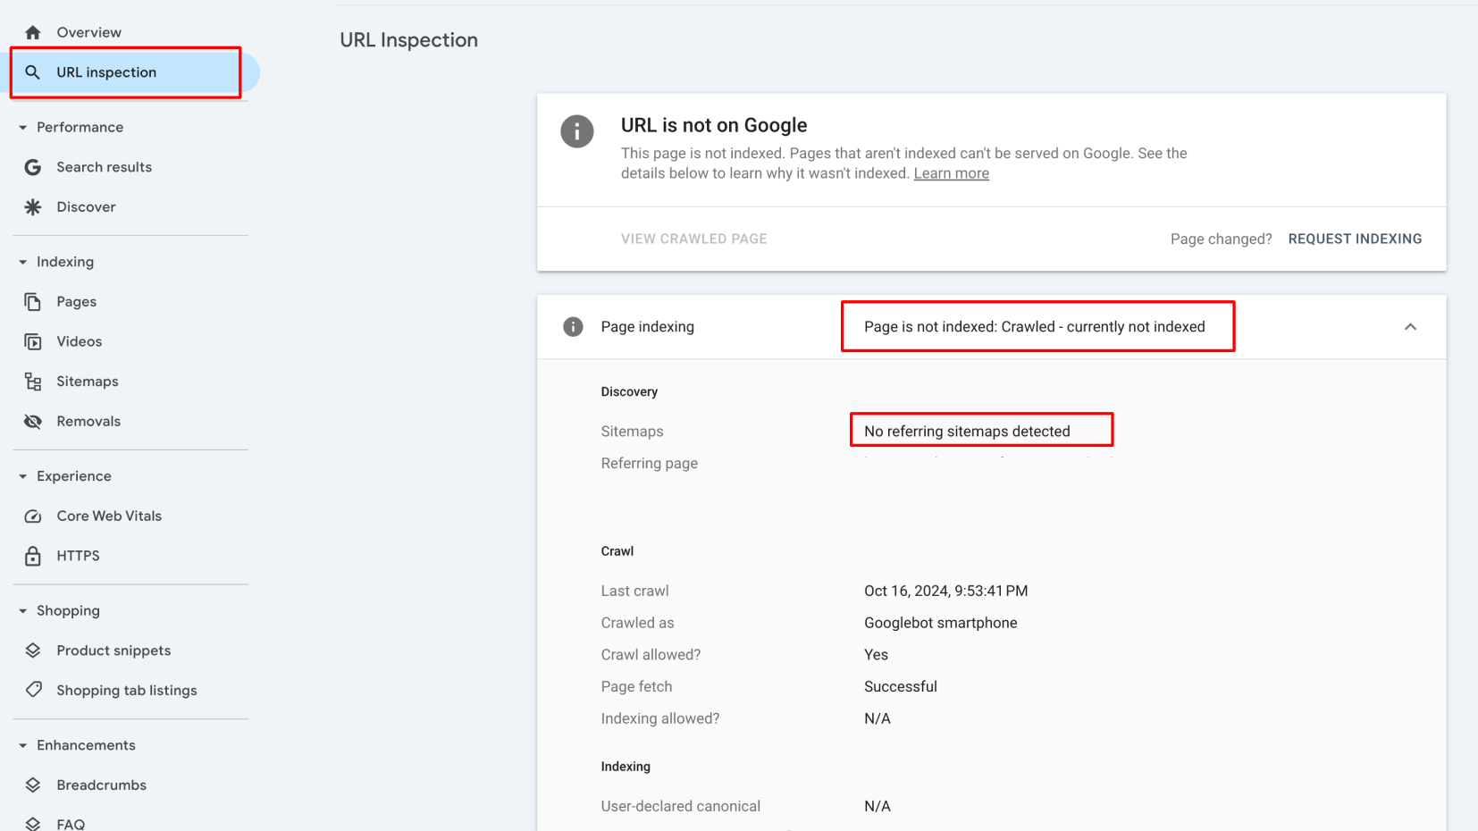Click the 'Page changed?' text
This screenshot has width=1478, height=831.
[x=1221, y=239]
